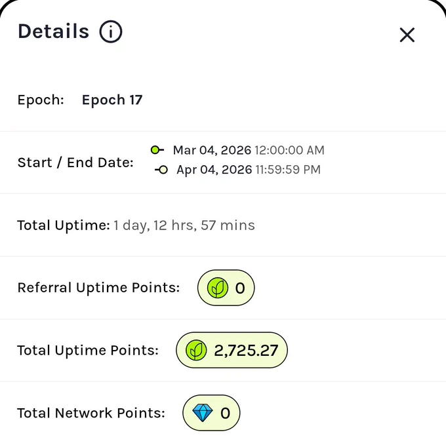Click the 12:00:00 AM start time

point(289,150)
